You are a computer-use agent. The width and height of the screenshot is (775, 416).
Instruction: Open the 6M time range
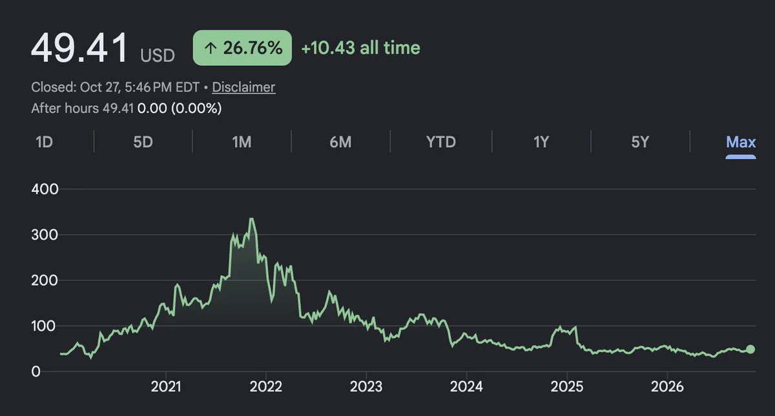[340, 142]
